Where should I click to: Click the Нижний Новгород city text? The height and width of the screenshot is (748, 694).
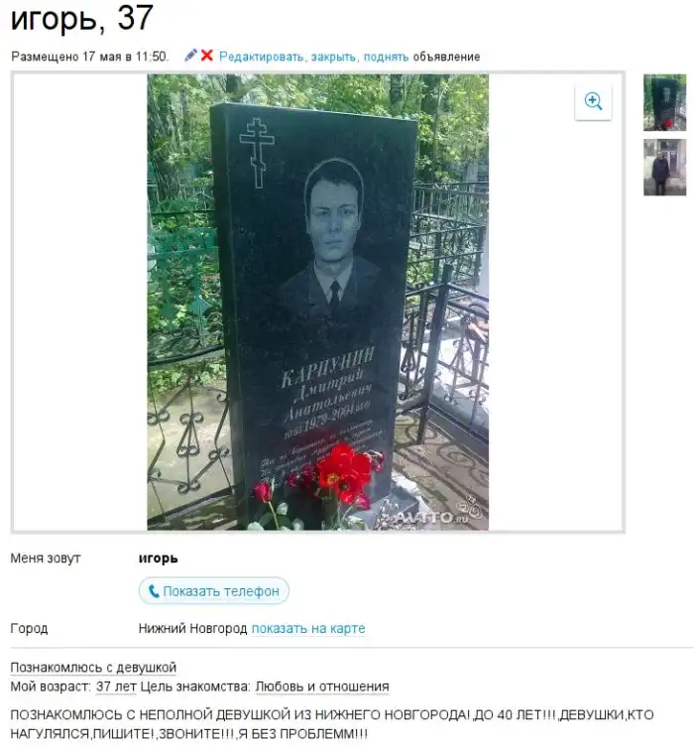point(192,629)
